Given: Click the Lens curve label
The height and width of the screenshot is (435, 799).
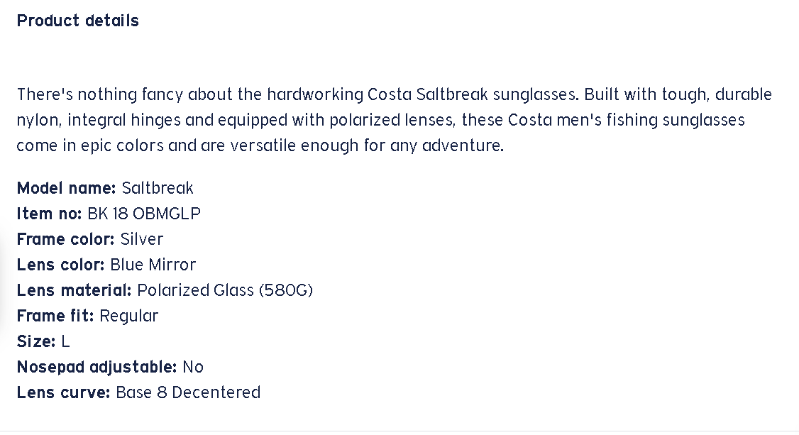Looking at the screenshot, I should (63, 392).
